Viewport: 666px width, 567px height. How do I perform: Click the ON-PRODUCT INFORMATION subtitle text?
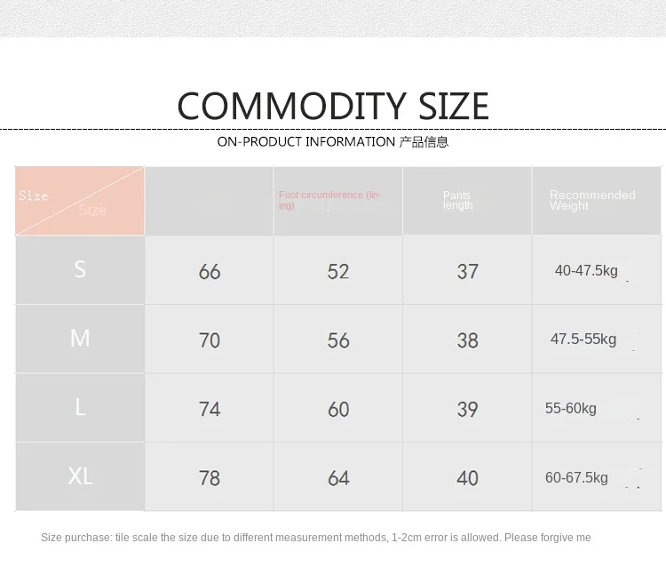click(x=332, y=142)
